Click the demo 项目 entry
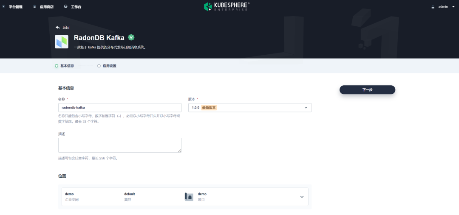This screenshot has width=459, height=215. (x=202, y=197)
